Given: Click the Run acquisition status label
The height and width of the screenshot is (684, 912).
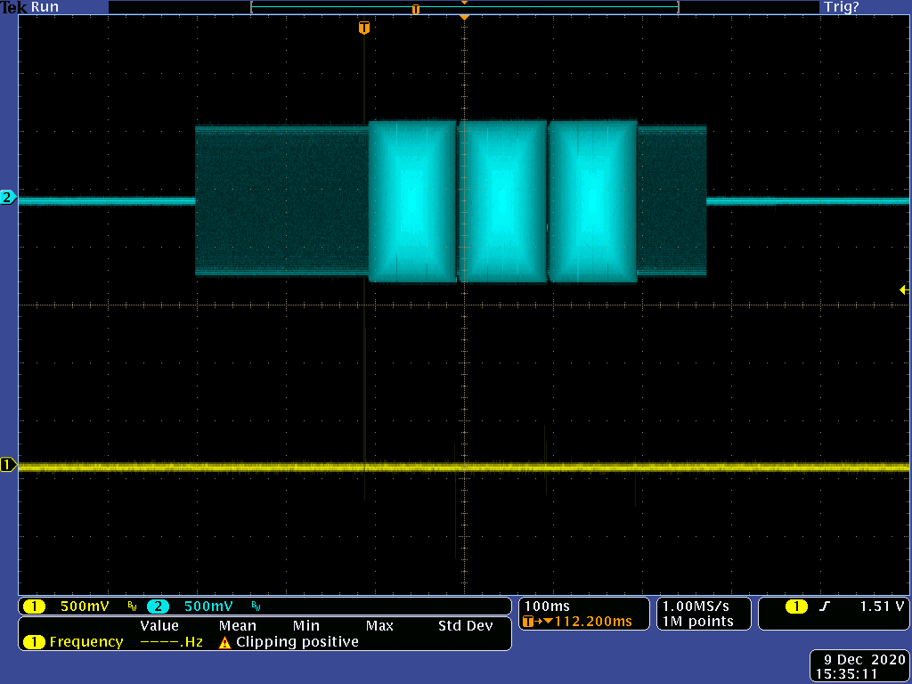Looking at the screenshot, I should [45, 7].
